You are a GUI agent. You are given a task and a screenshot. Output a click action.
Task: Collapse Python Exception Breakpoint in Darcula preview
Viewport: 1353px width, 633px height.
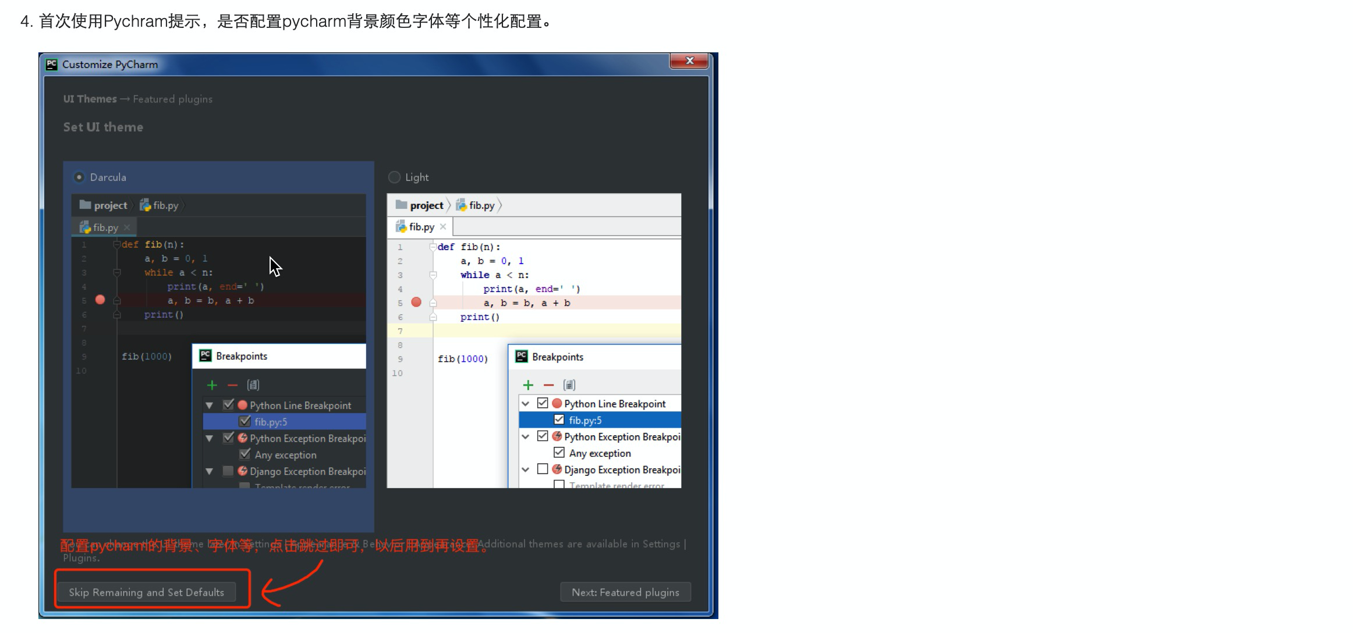(210, 438)
